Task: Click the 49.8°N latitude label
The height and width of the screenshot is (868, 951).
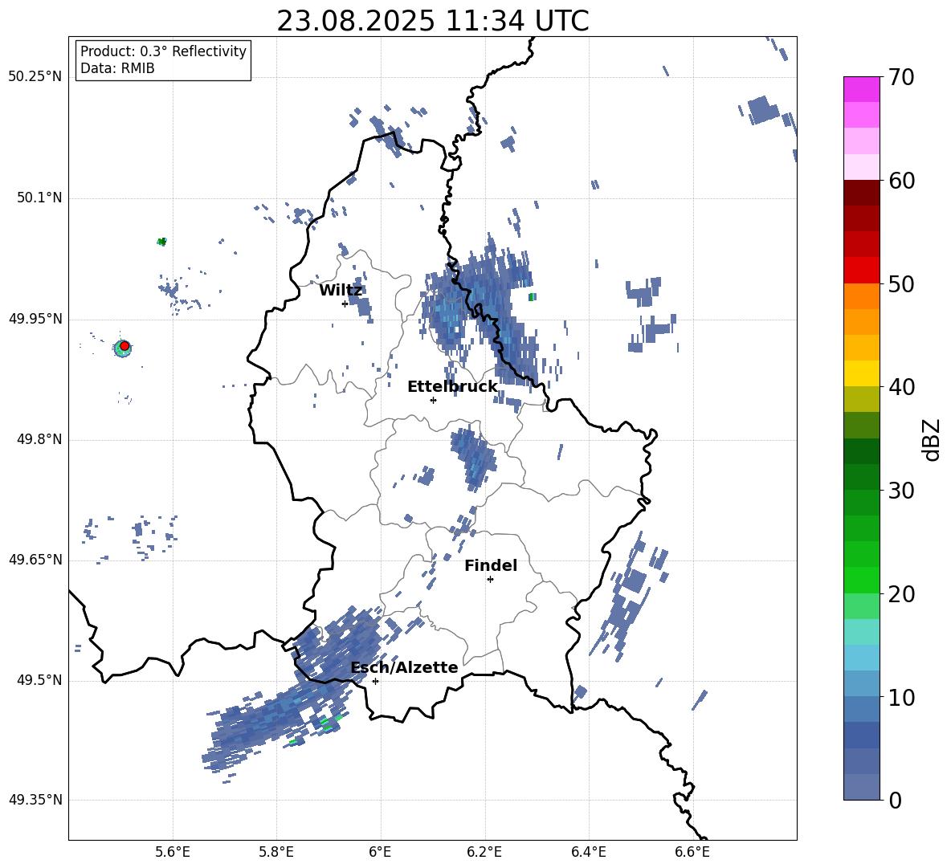Action: 39,439
